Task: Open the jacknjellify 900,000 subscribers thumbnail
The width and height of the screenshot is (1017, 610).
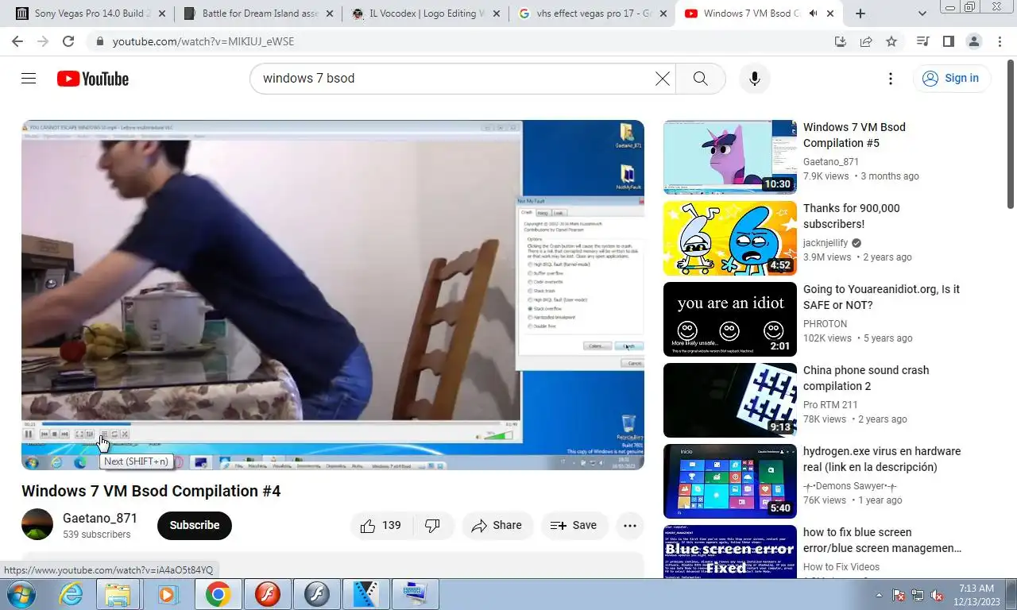Action: 730,238
